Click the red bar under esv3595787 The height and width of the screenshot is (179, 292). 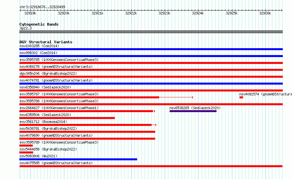89,97
